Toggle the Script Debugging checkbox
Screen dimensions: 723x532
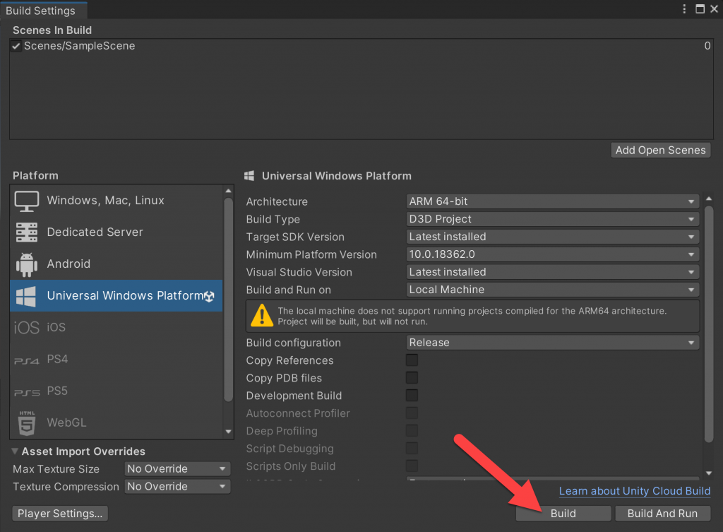coord(412,448)
